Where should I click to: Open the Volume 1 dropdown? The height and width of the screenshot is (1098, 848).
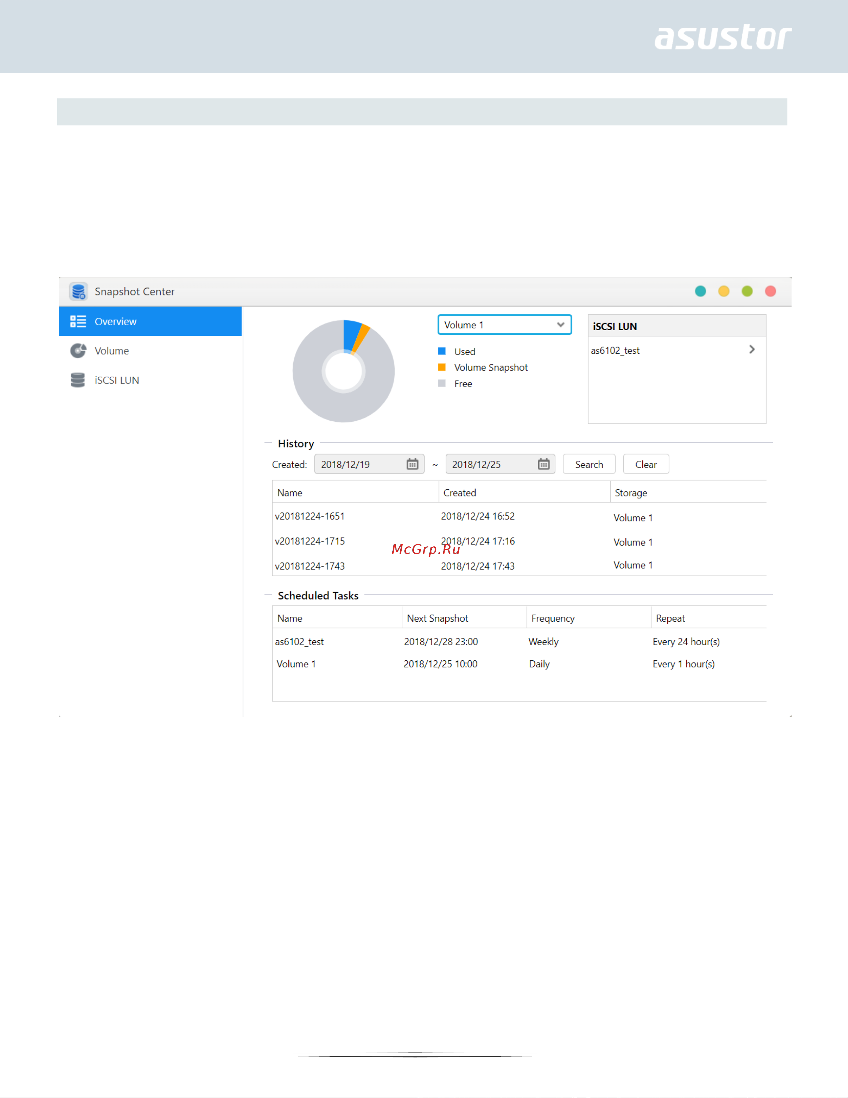point(505,325)
